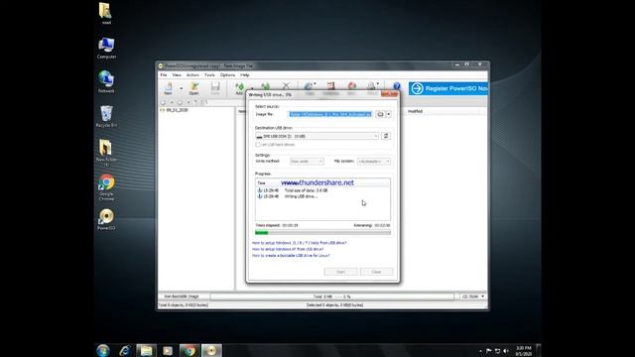Open the Options menu
This screenshot has height=357, width=635.
(x=227, y=75)
